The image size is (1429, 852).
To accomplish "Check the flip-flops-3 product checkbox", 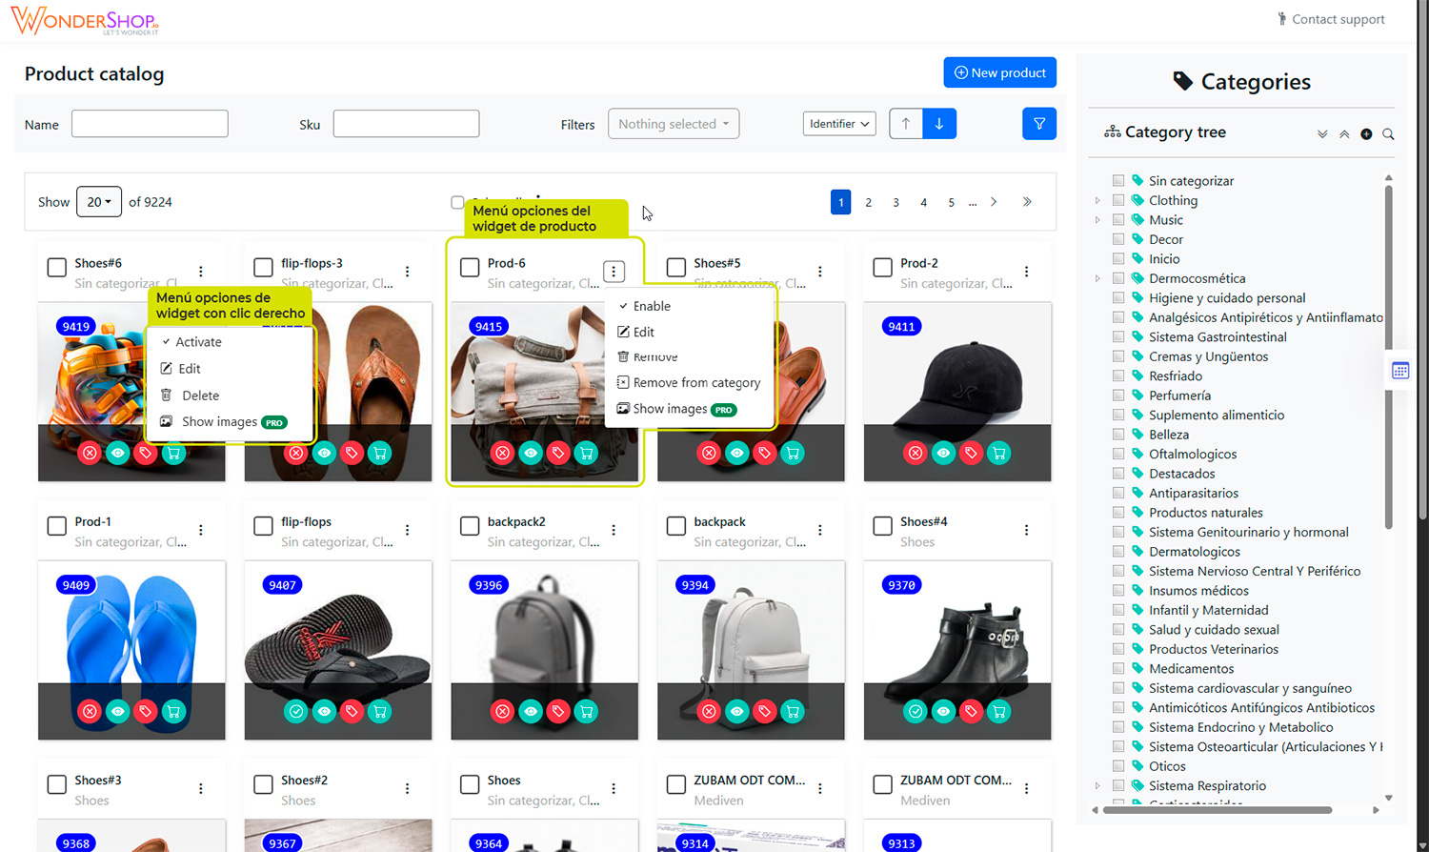I will (x=264, y=268).
